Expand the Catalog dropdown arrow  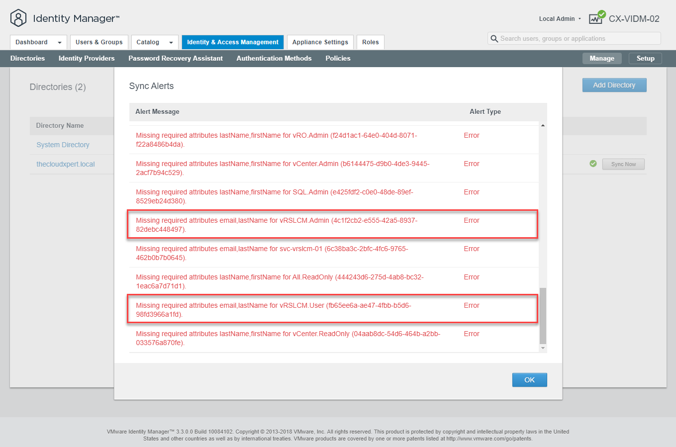[171, 43]
